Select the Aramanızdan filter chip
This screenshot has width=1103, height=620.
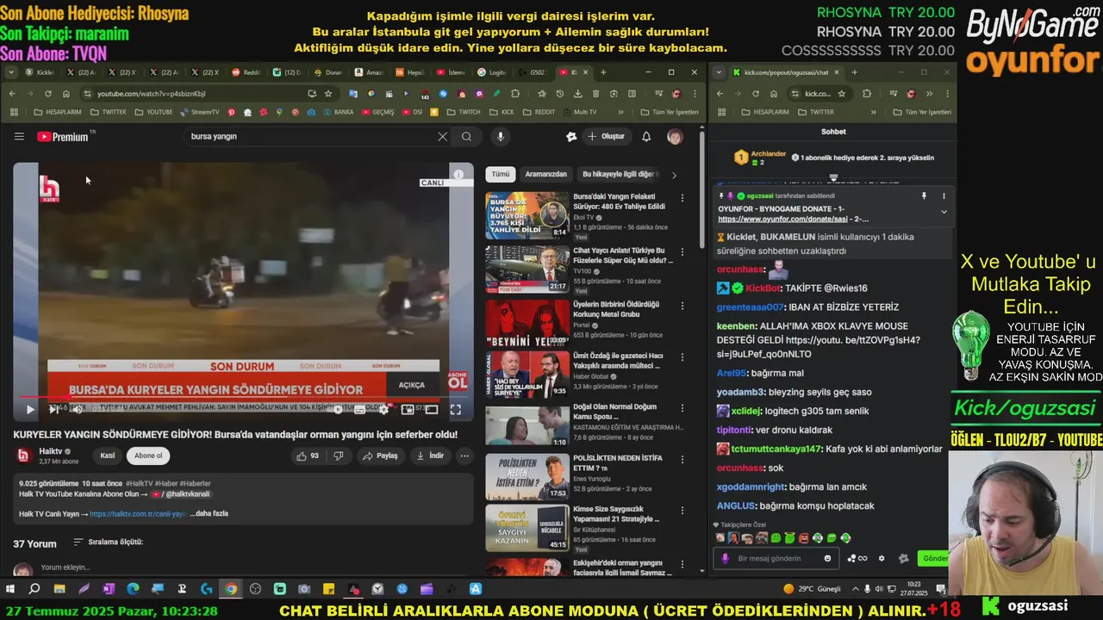(x=545, y=174)
